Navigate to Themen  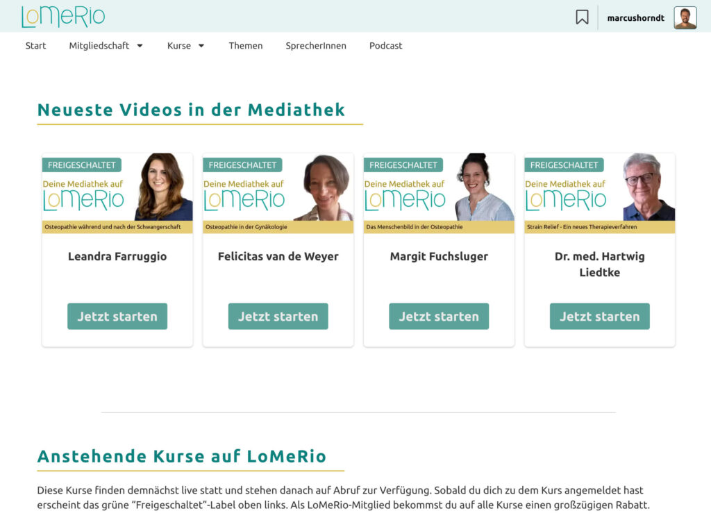245,46
